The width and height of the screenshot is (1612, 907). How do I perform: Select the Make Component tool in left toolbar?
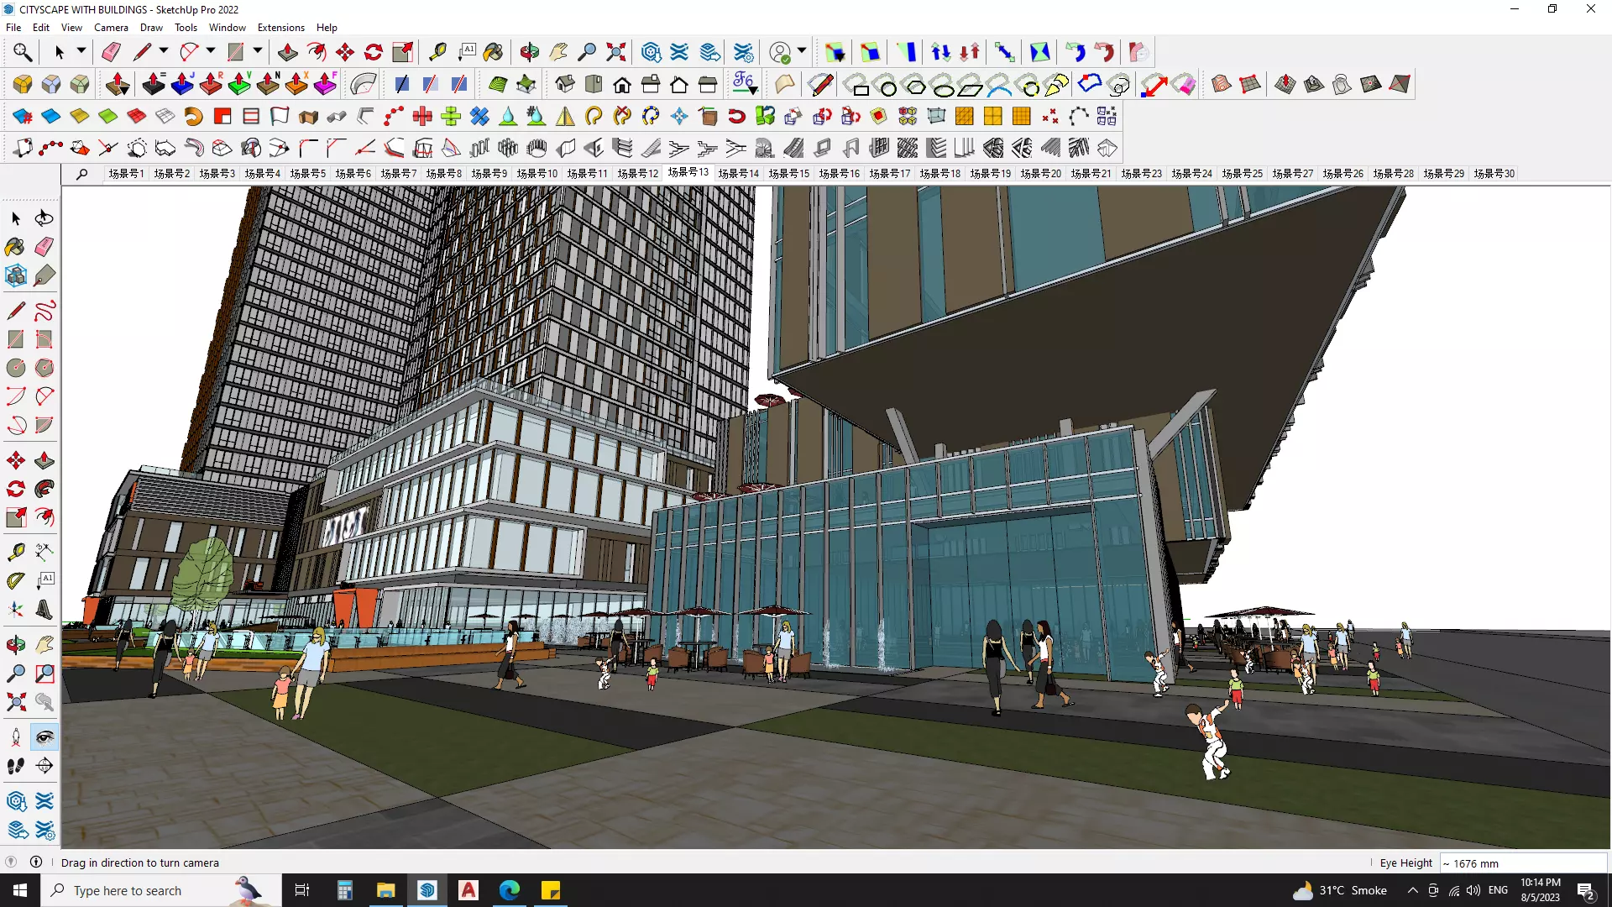click(16, 275)
